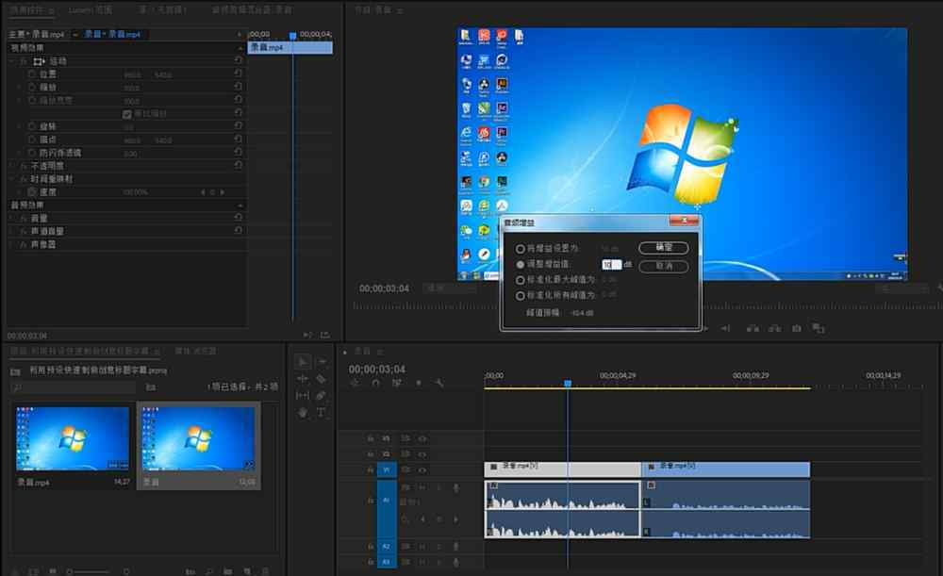Screen dimensions: 943x576
Task: Open Comparison View icon in Program monitor
Action: [819, 328]
